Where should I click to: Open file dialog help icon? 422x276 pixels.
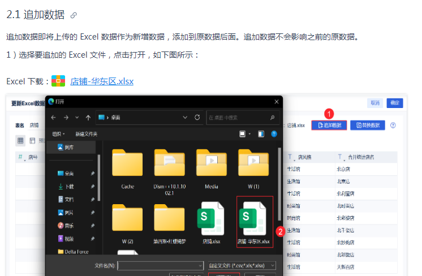[x=274, y=134]
